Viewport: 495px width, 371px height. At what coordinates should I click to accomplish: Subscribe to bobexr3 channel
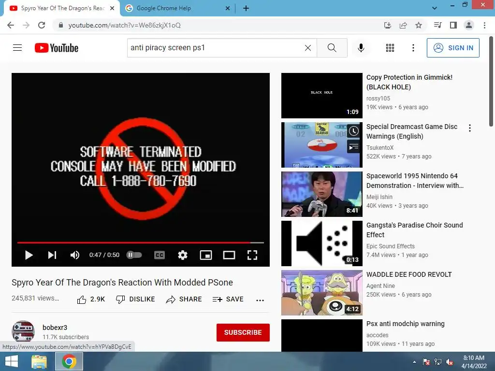point(243,332)
